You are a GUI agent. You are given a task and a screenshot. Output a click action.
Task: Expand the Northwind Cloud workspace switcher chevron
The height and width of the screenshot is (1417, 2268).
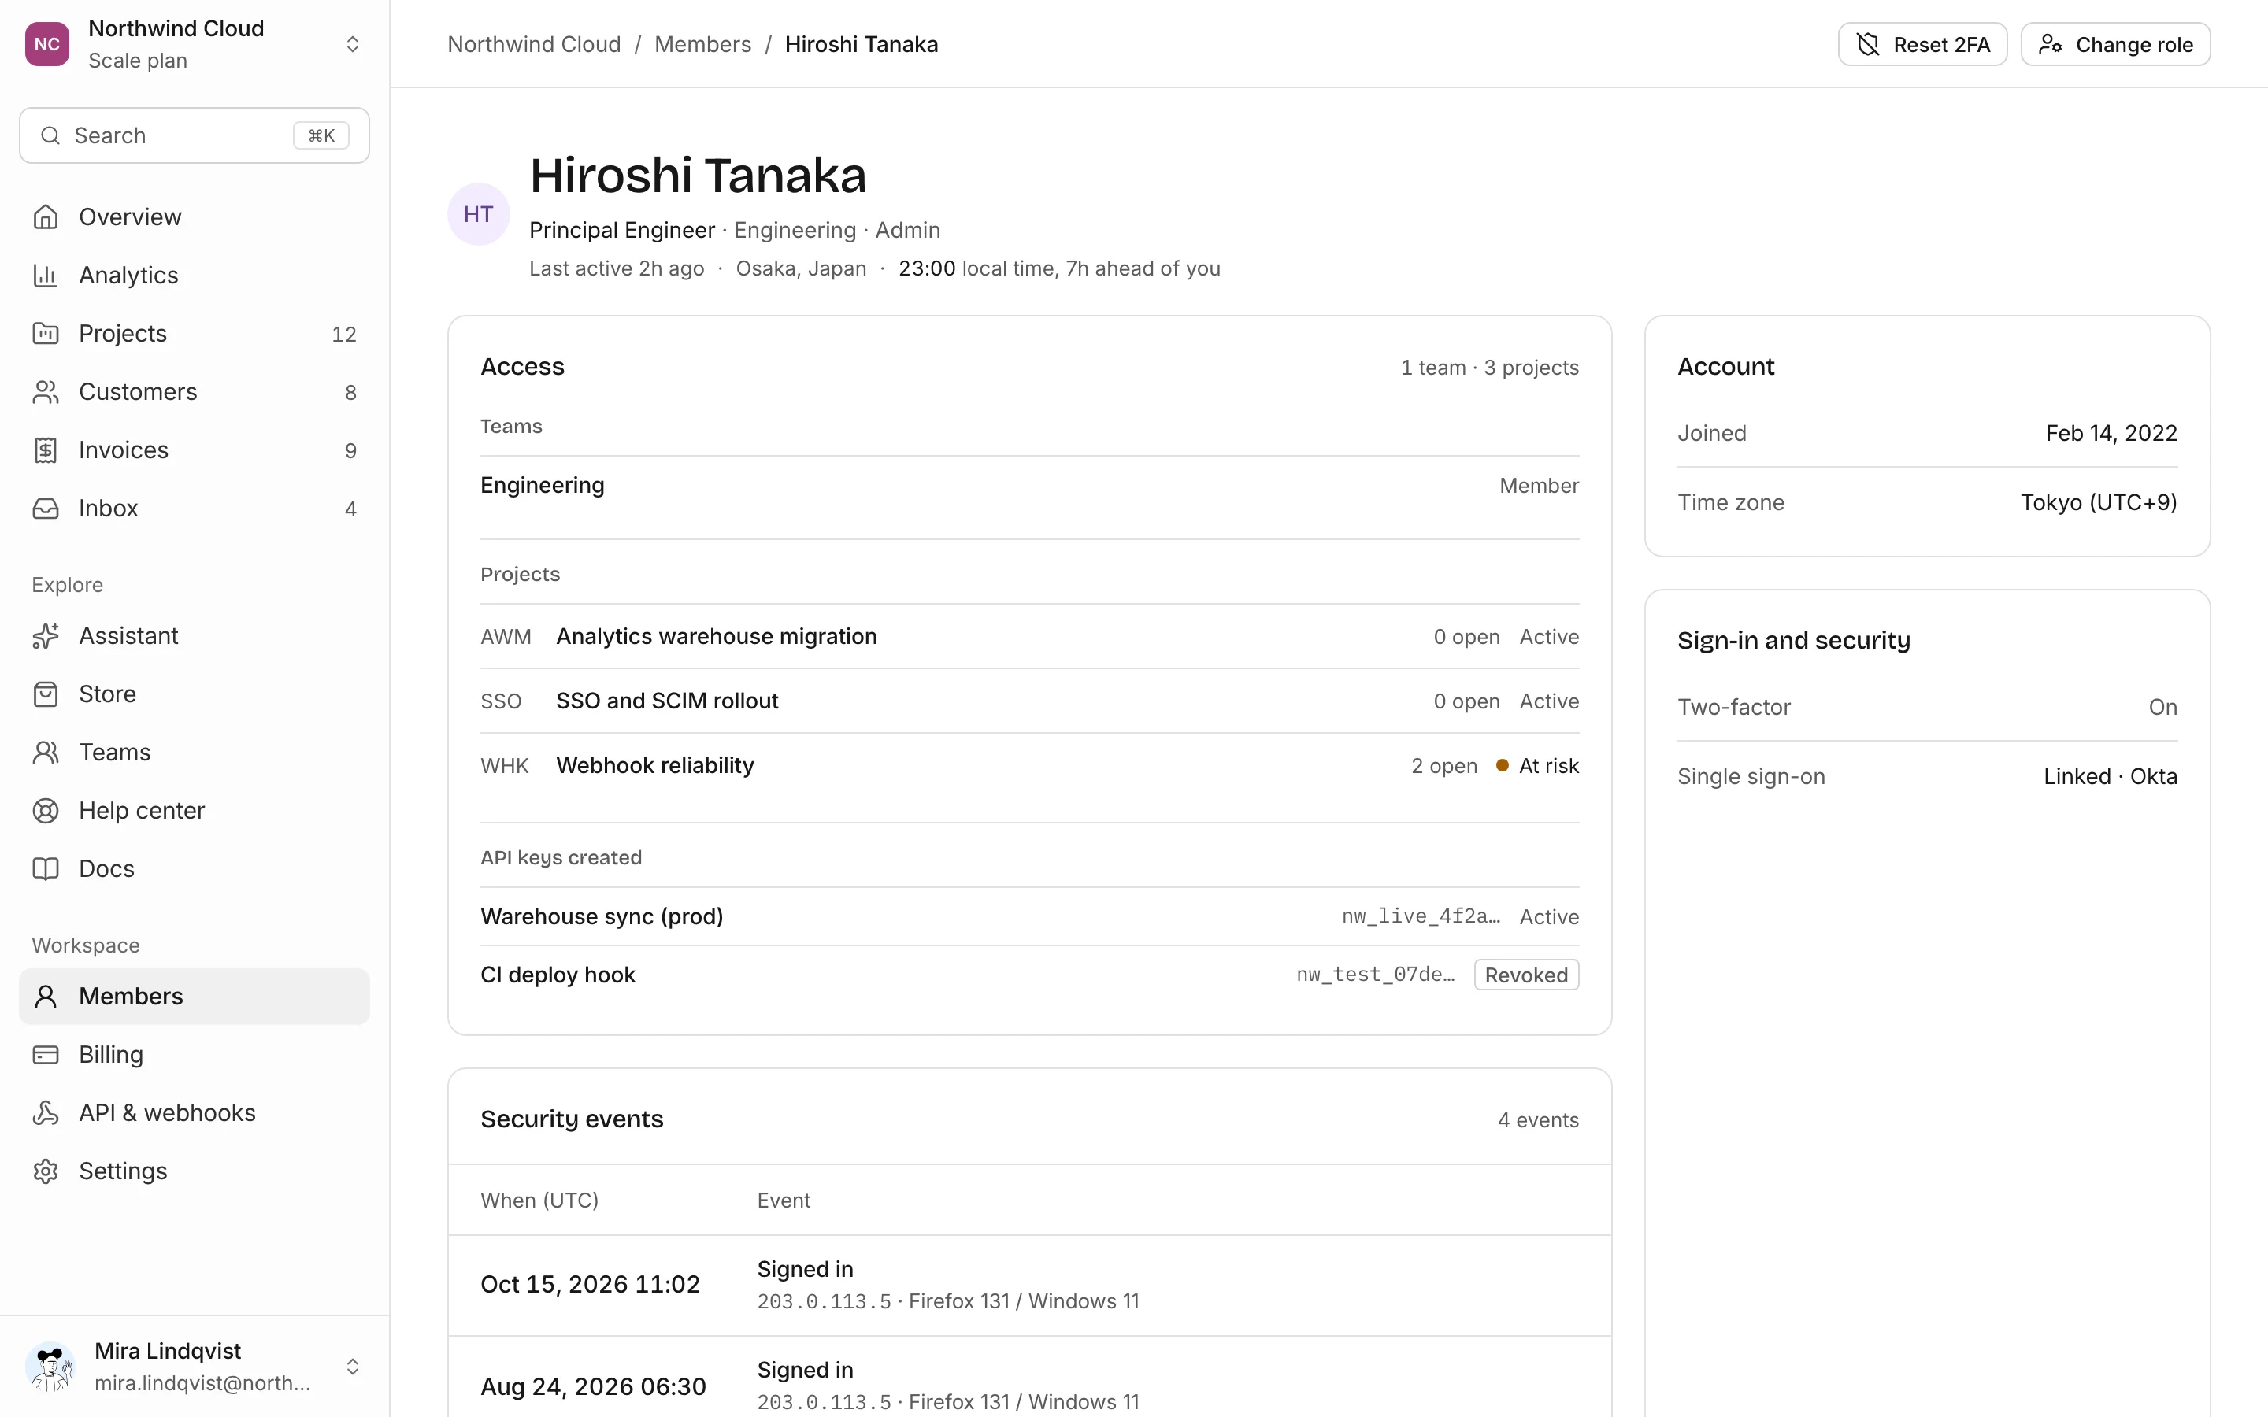pyautogui.click(x=352, y=44)
